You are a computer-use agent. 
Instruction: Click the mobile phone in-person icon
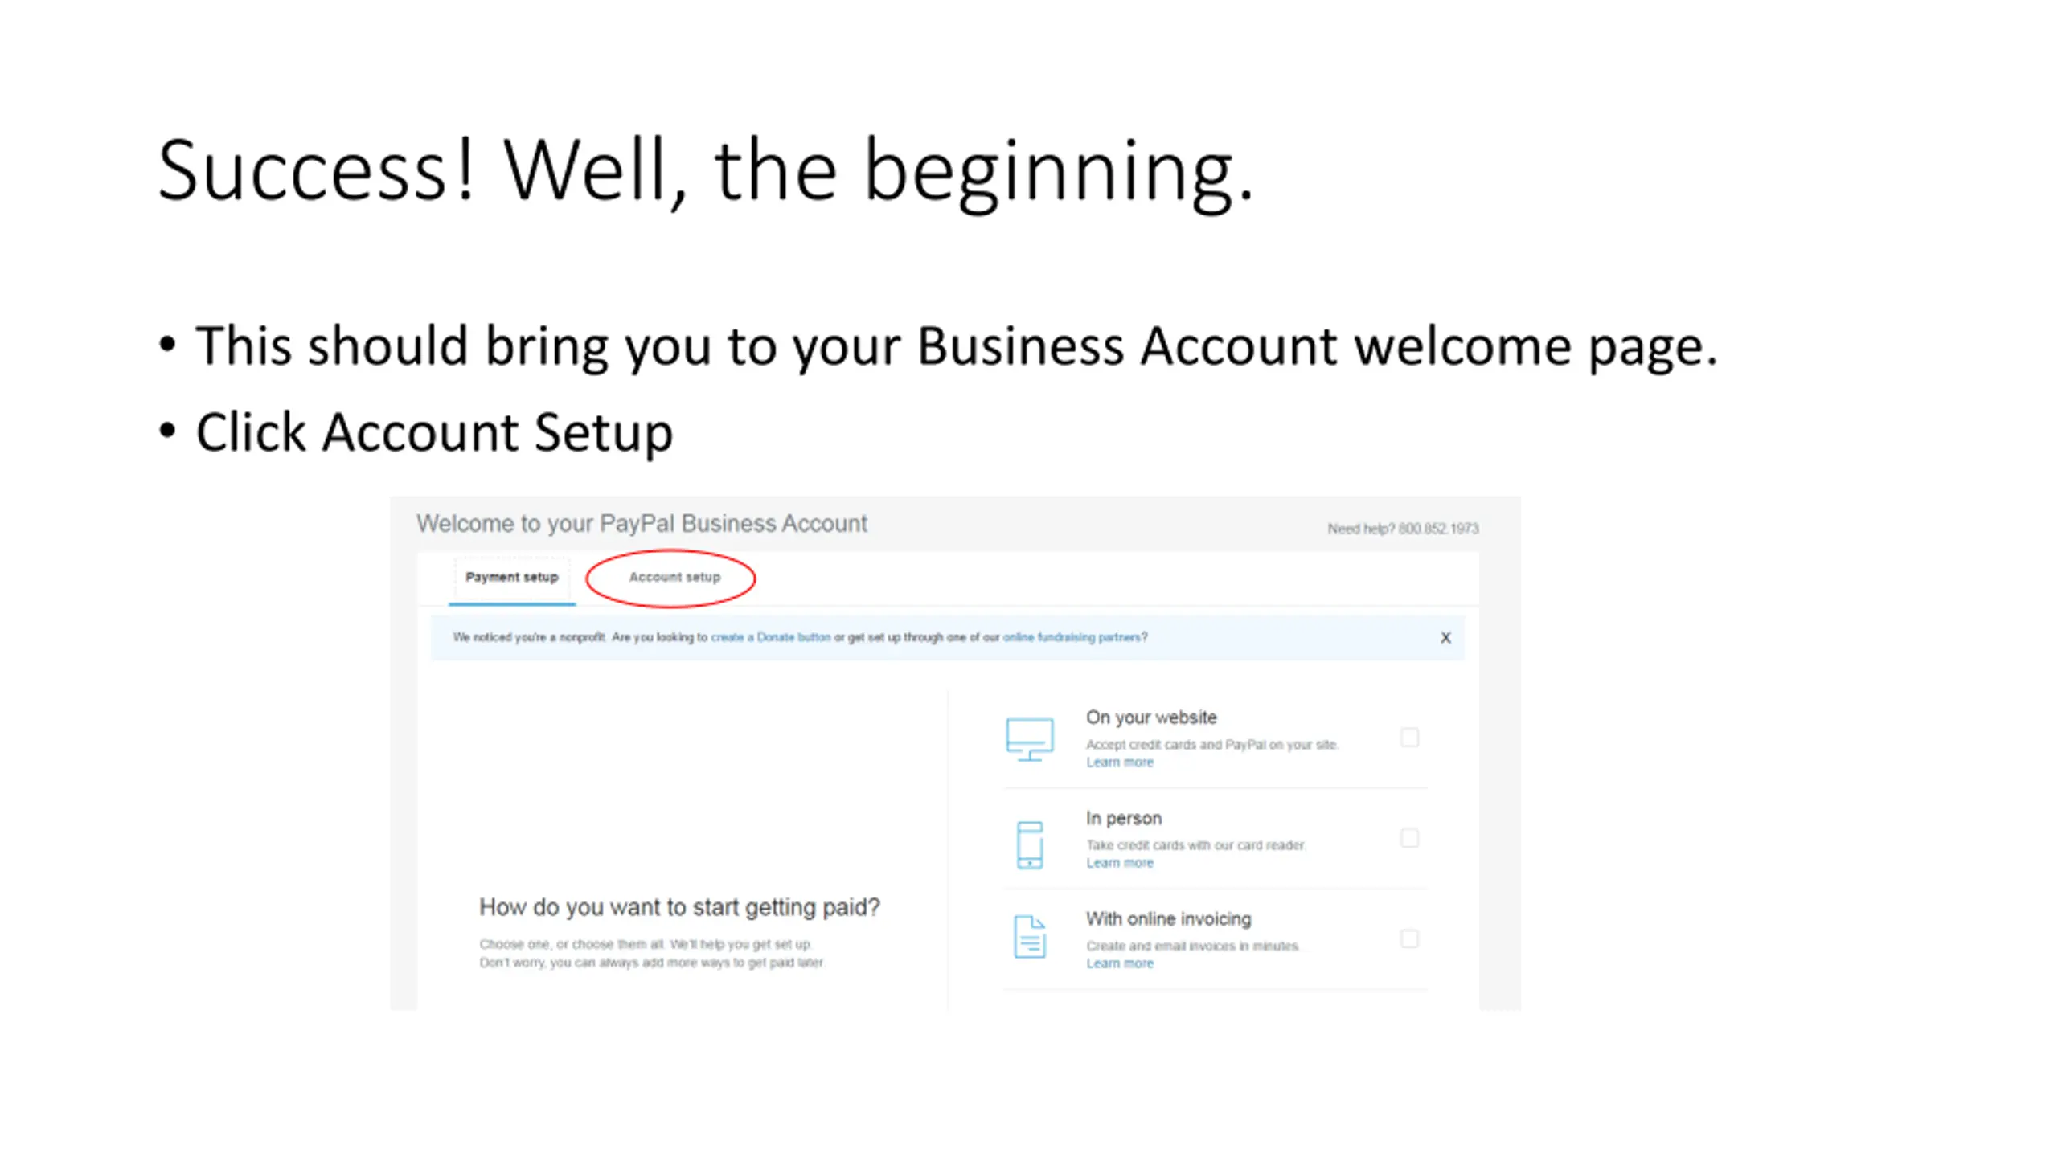(x=1030, y=844)
